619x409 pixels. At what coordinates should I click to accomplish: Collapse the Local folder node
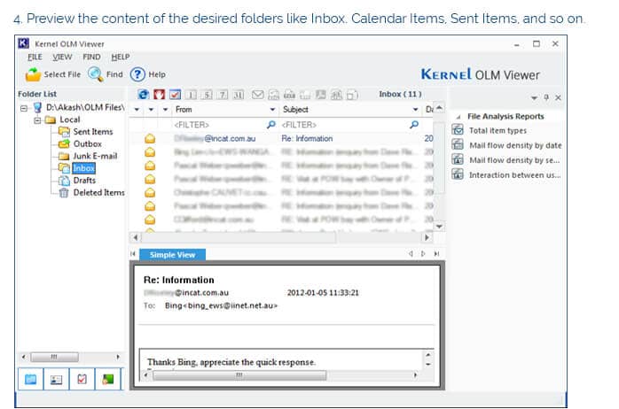click(37, 120)
